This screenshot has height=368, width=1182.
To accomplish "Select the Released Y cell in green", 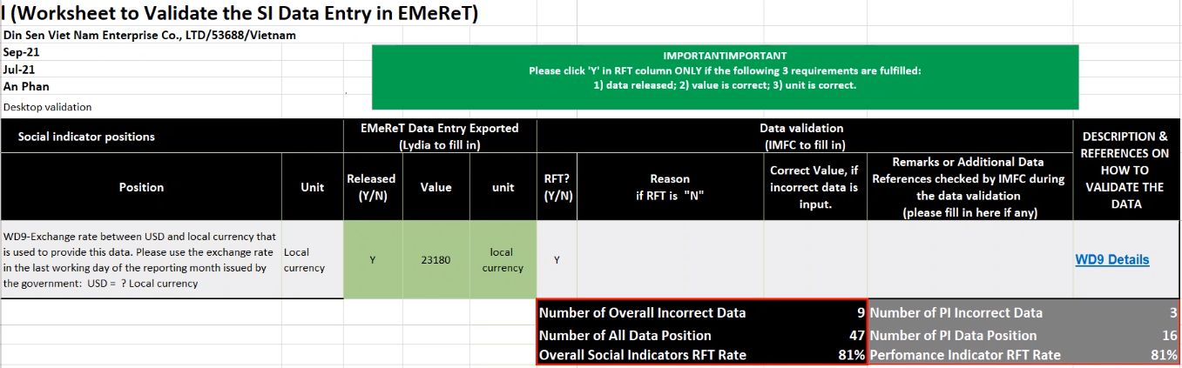I will [x=372, y=259].
